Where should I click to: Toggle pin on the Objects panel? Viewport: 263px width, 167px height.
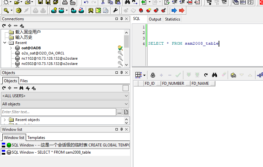122,73
